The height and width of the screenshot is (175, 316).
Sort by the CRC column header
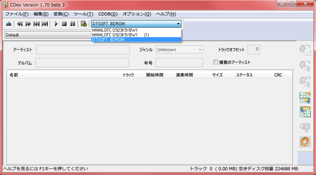[269, 75]
